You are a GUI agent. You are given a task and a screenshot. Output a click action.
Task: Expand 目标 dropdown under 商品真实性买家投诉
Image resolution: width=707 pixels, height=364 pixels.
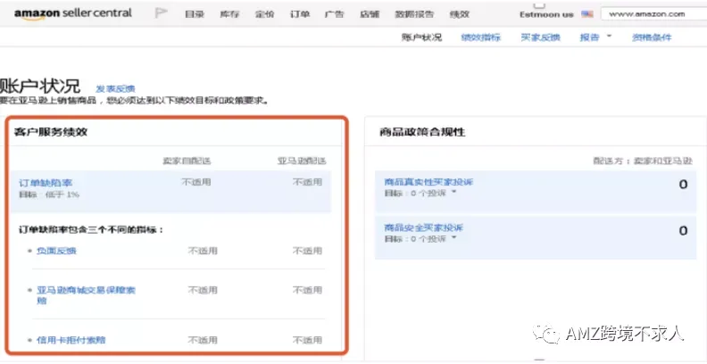(453, 193)
